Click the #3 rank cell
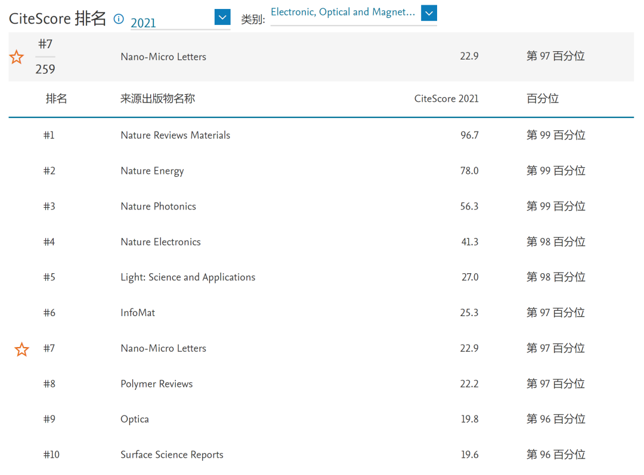644x475 pixels. (49, 206)
